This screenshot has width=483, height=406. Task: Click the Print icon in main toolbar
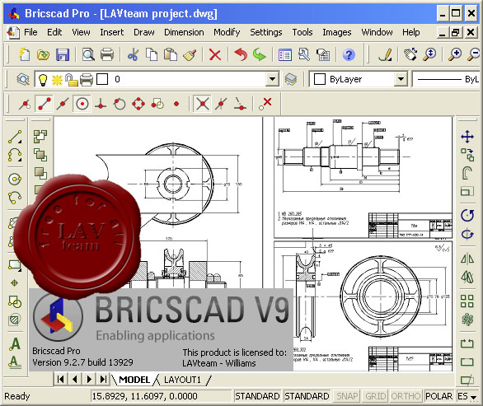(107, 55)
